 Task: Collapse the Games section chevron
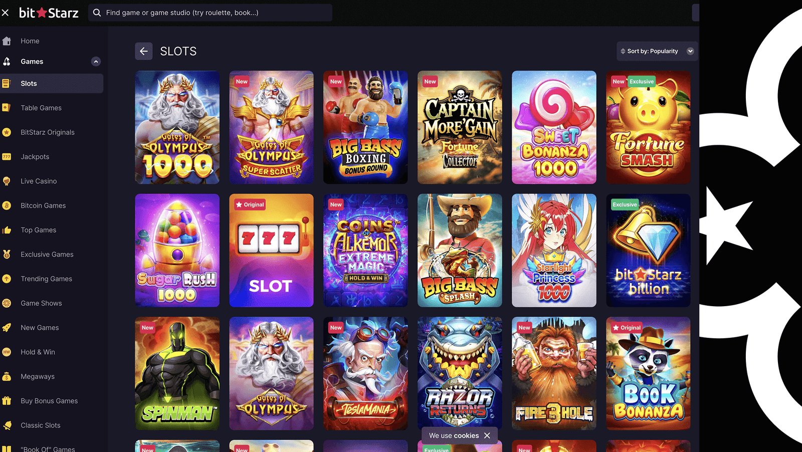point(96,62)
